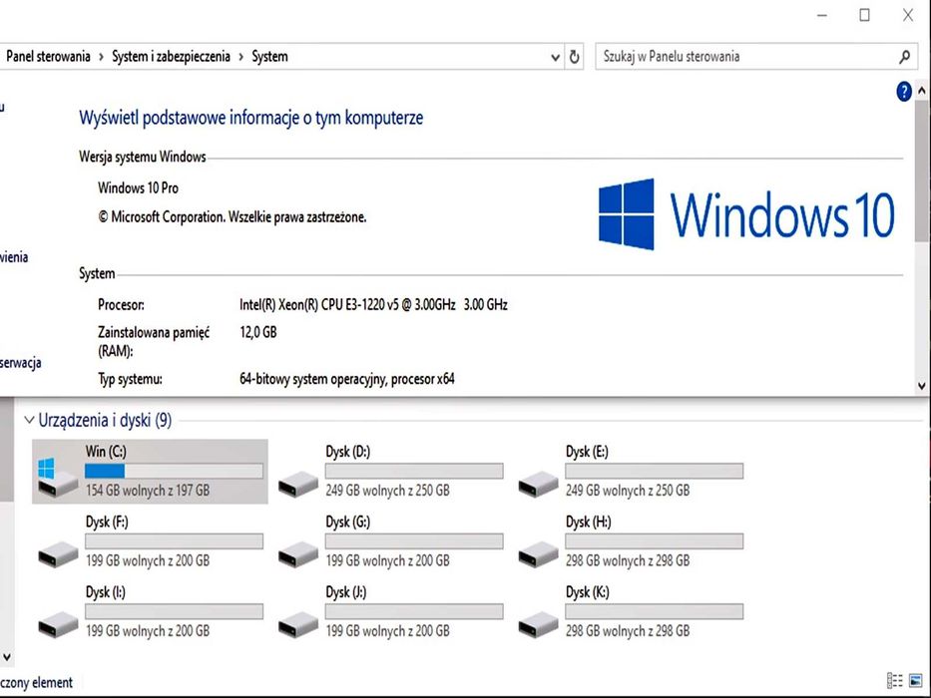Click the Dysk (K:) label
The width and height of the screenshot is (931, 698).
tap(588, 592)
